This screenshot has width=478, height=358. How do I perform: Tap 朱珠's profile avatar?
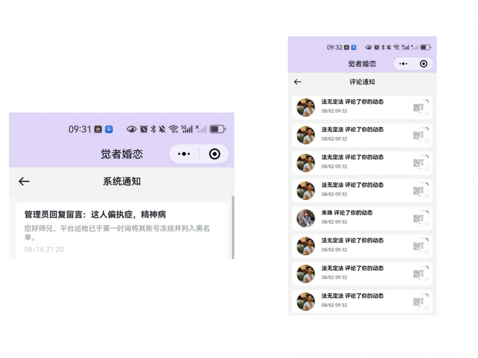306,219
